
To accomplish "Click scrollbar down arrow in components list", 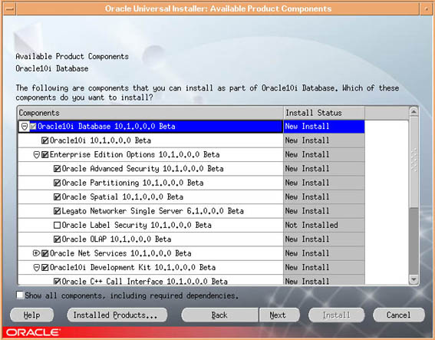I will click(414, 279).
